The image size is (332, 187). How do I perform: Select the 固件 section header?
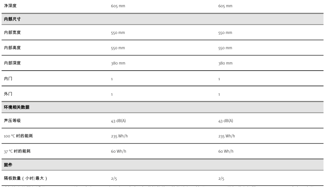click(x=8, y=165)
